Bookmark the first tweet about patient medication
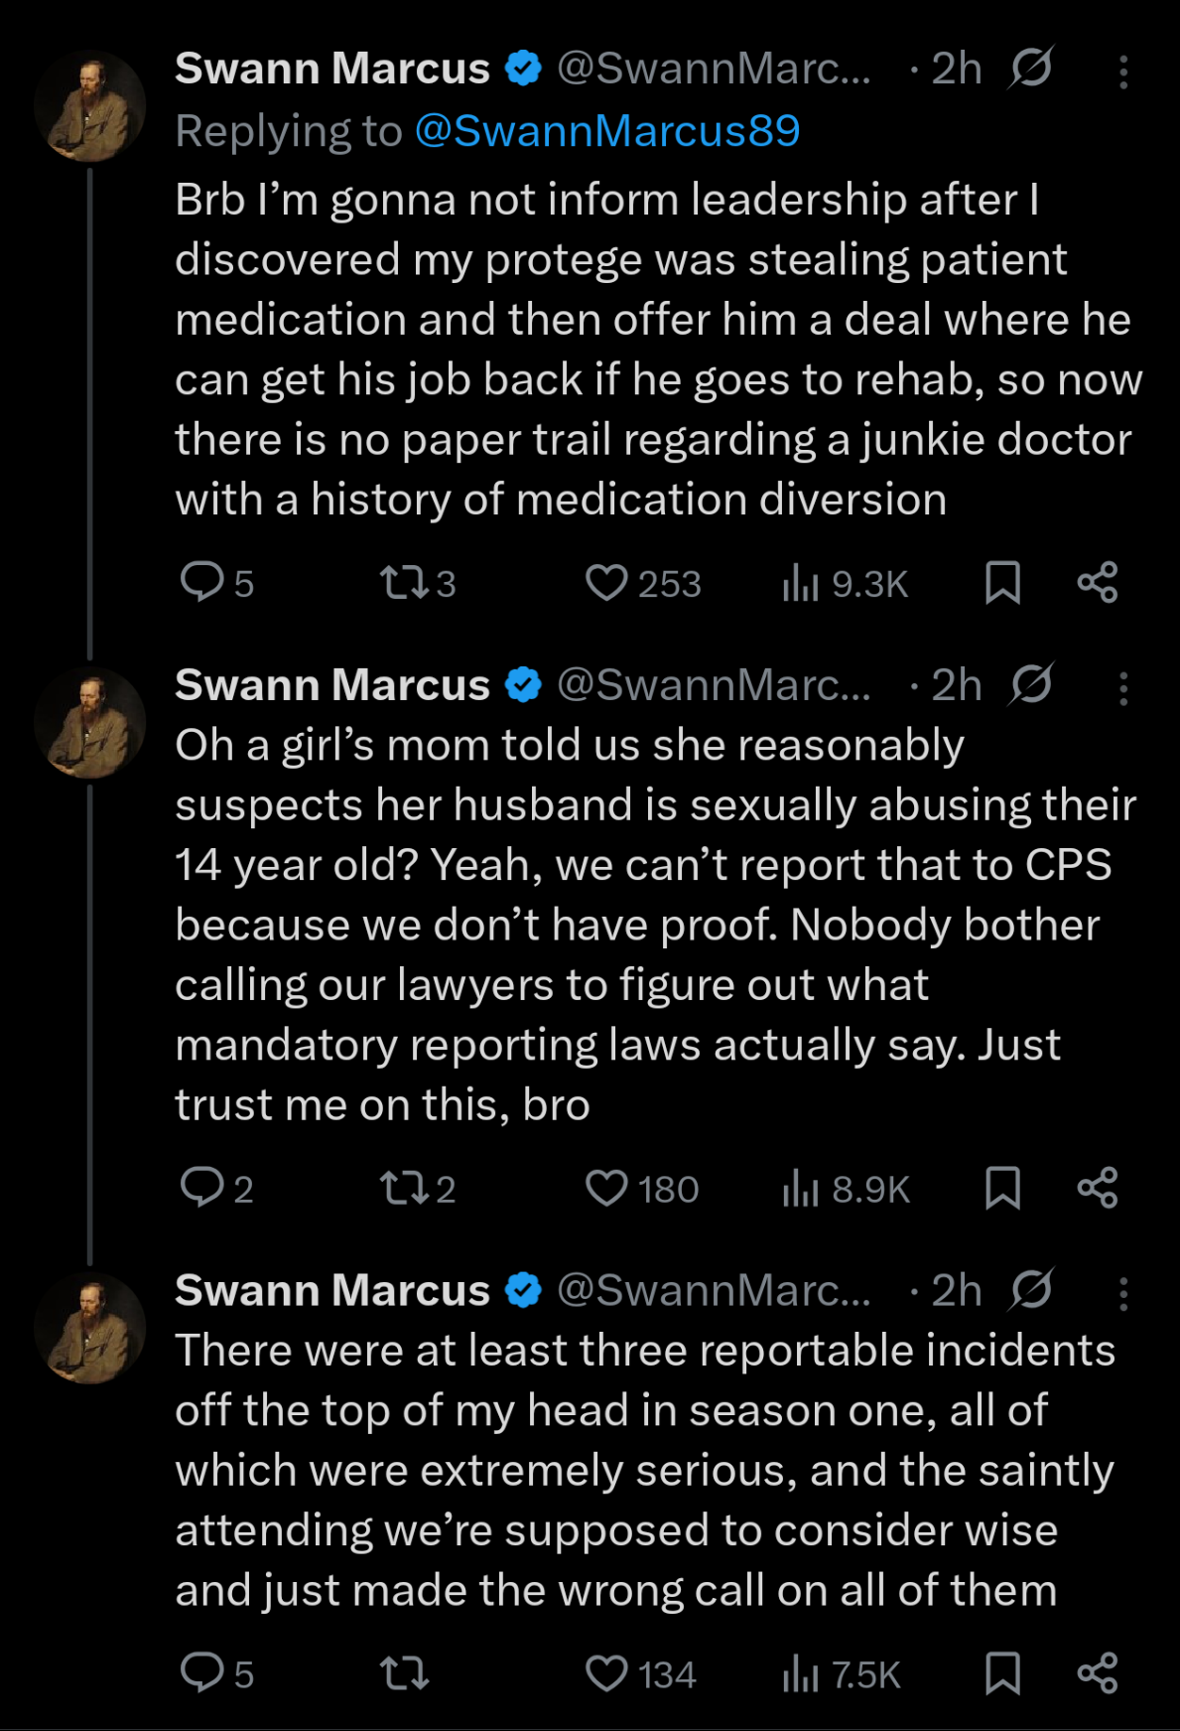Image resolution: width=1180 pixels, height=1731 pixels. click(1002, 583)
